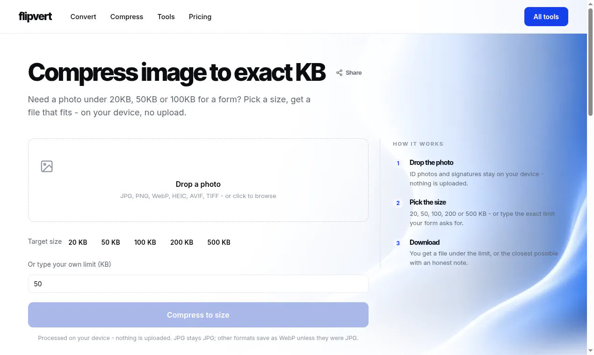Click the 'Download' step heading

point(425,242)
